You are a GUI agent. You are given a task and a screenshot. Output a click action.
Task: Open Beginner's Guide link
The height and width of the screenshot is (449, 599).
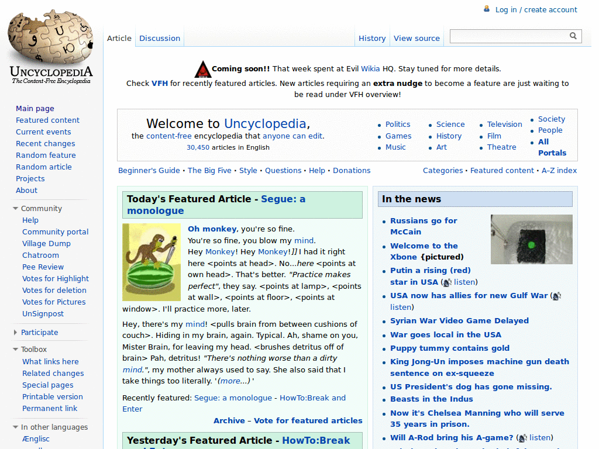[x=149, y=171]
